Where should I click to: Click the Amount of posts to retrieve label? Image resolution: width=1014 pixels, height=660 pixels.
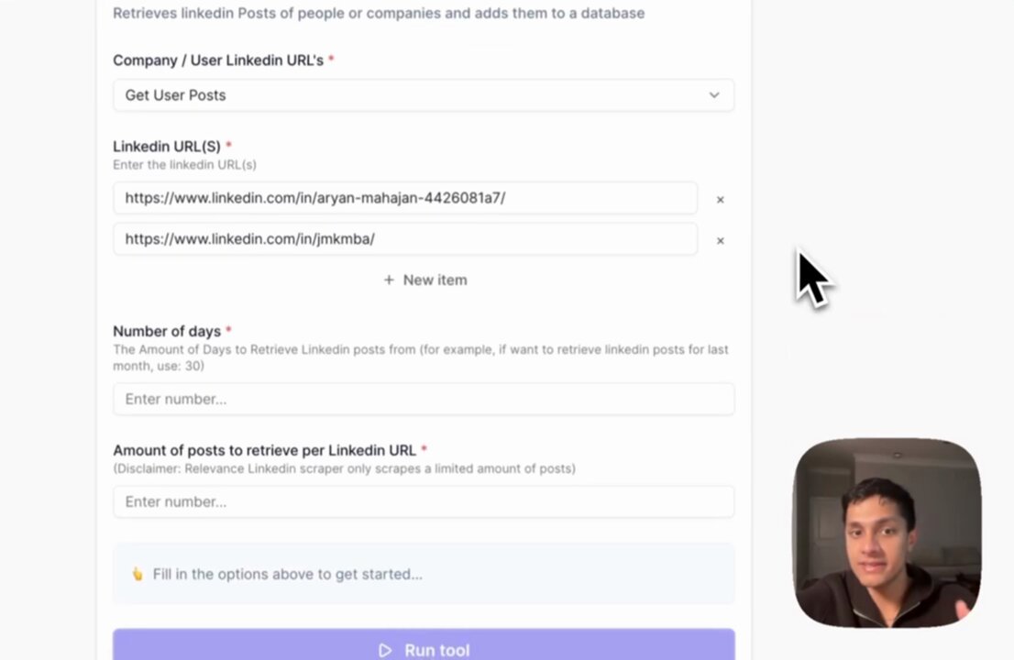[x=264, y=450]
